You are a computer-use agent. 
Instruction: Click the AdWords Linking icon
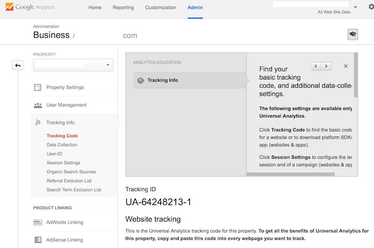[x=38, y=222]
